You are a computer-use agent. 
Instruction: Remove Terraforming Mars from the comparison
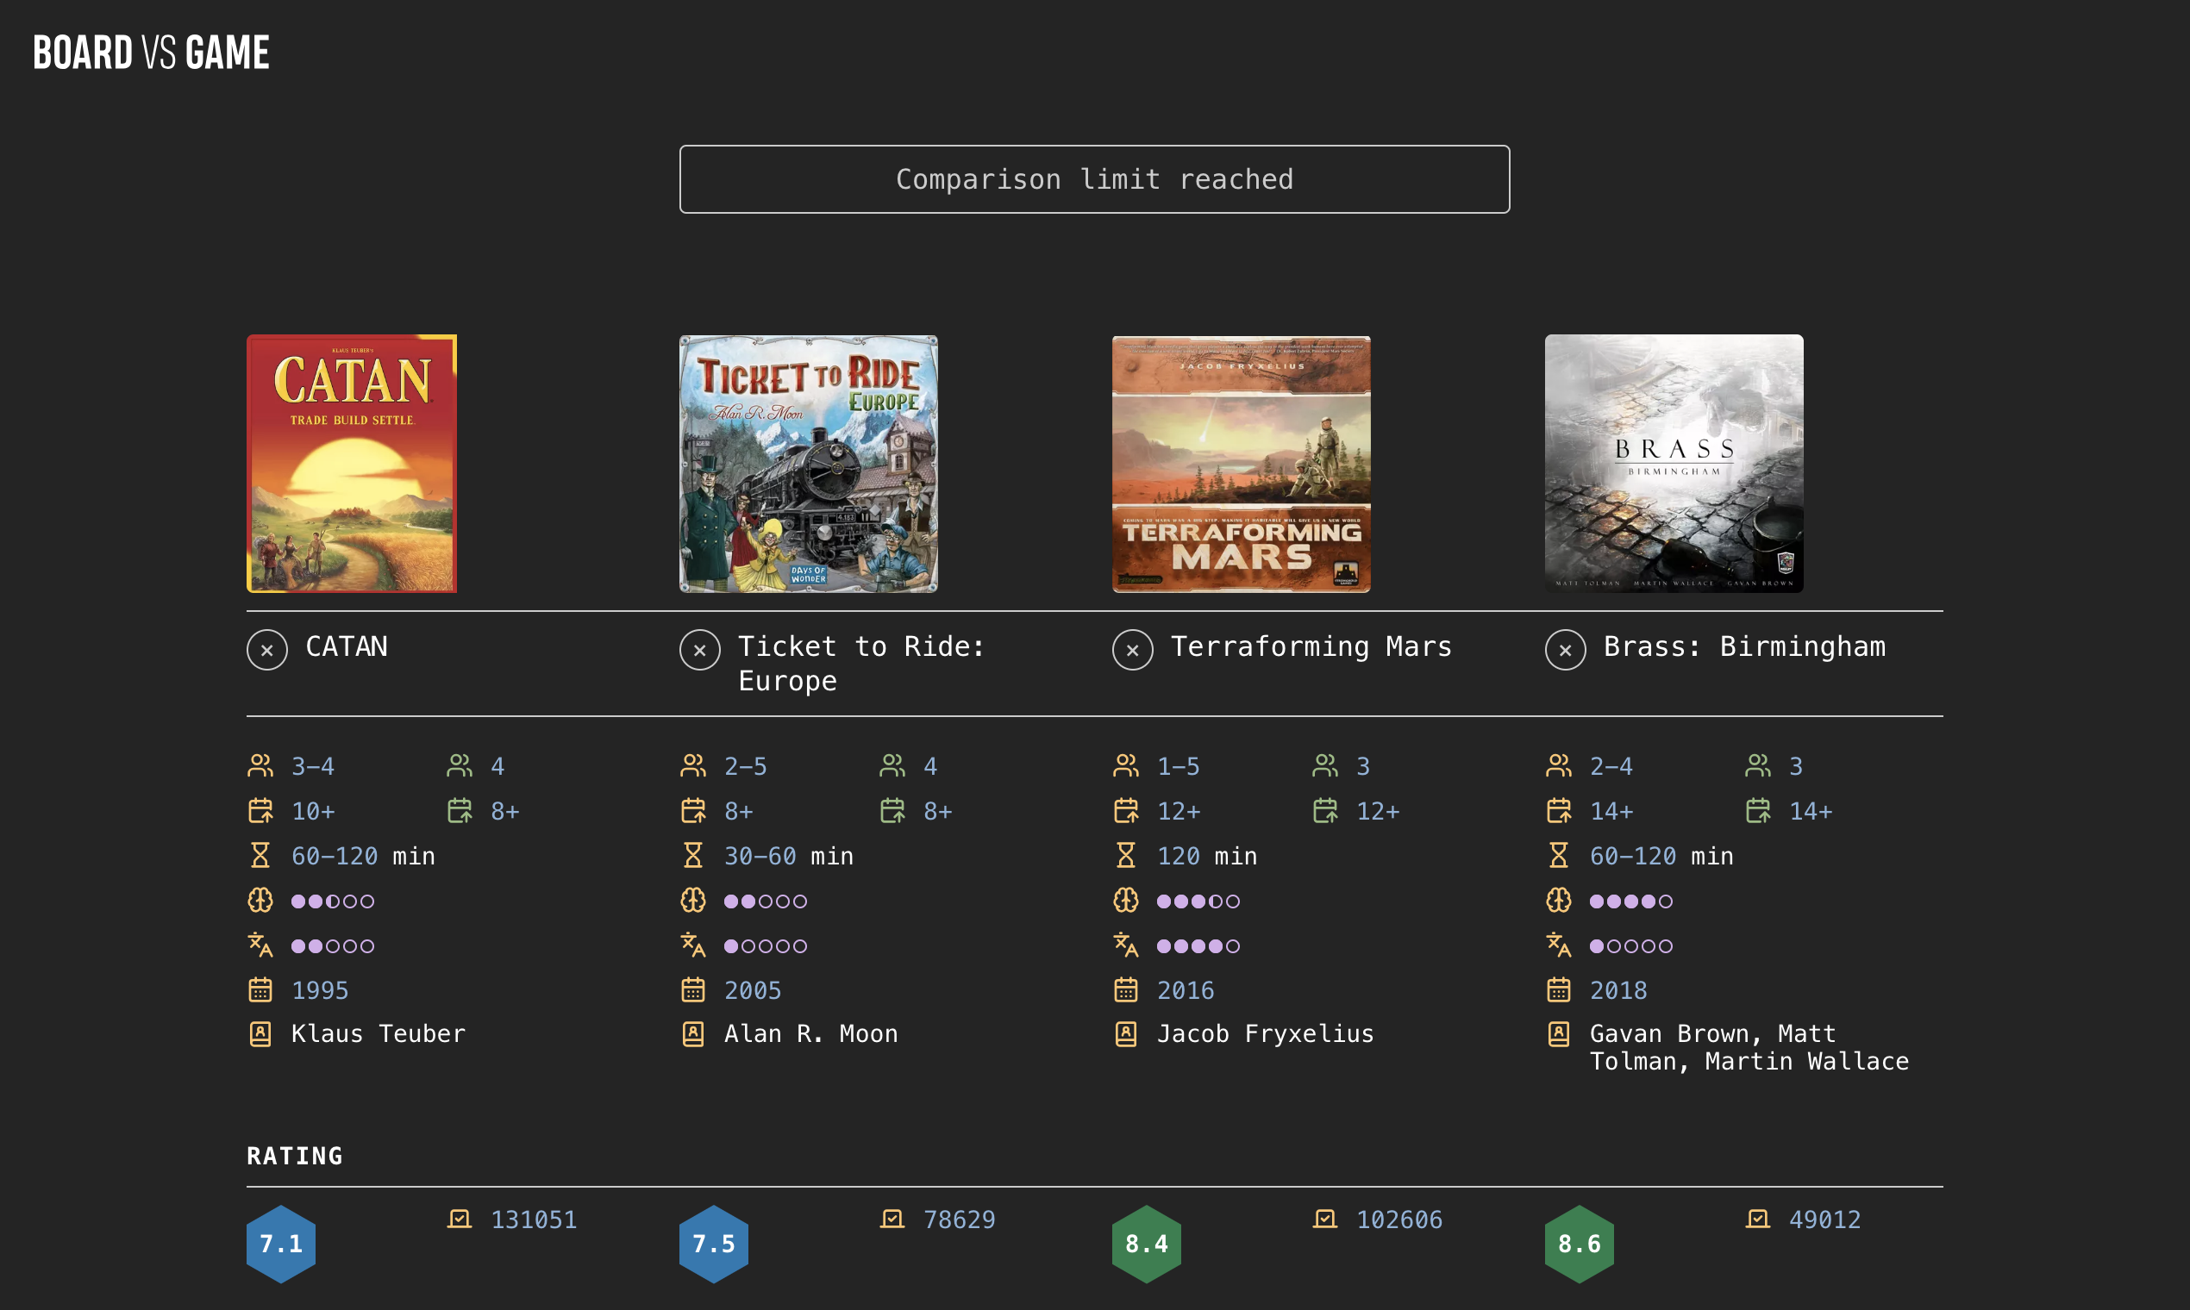click(1132, 651)
